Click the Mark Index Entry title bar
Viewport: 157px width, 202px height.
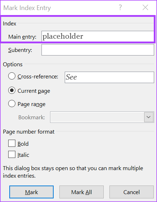(58, 8)
